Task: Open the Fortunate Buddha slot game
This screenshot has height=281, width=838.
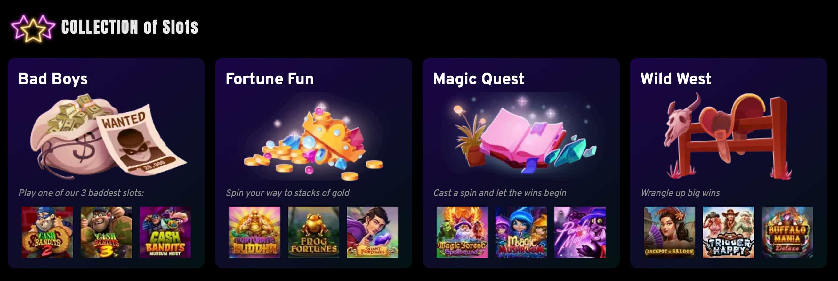Action: click(x=254, y=232)
